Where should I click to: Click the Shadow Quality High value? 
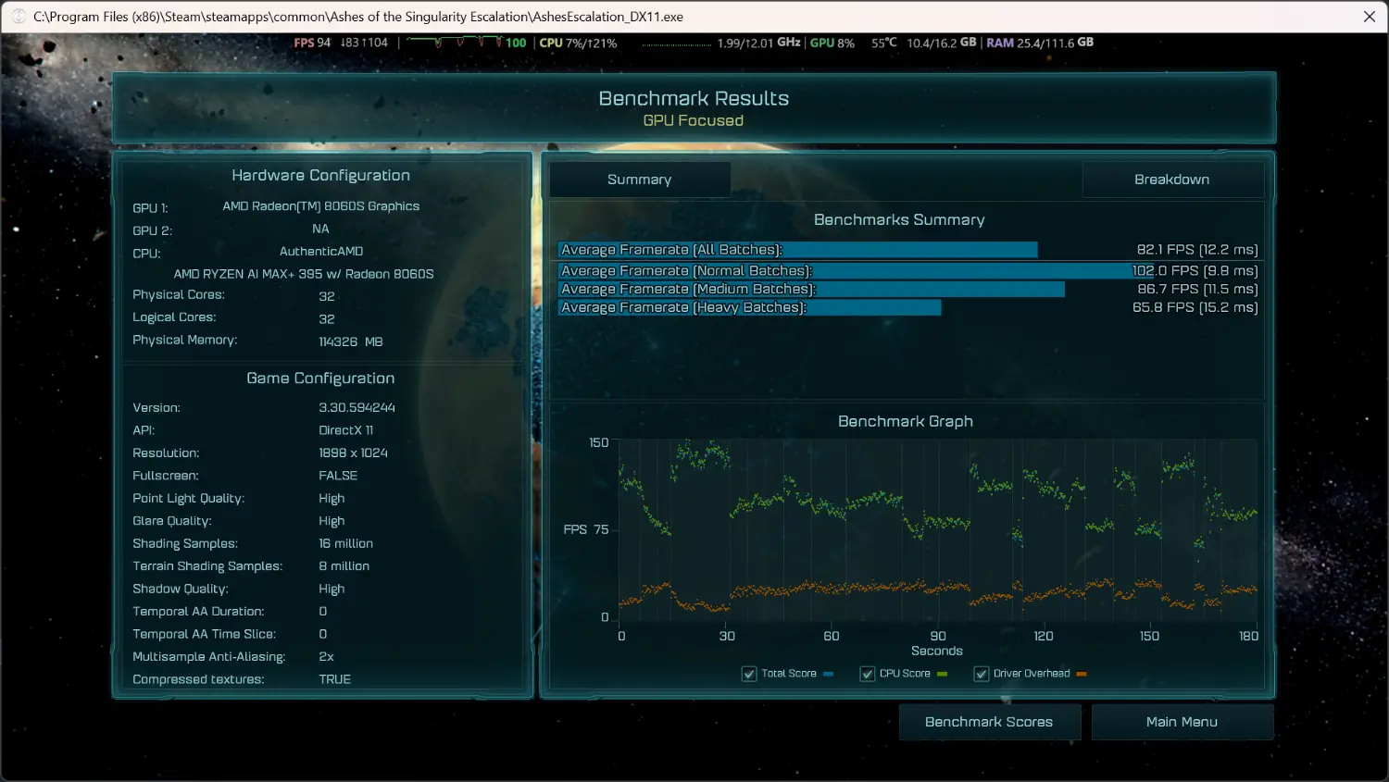[x=332, y=590]
